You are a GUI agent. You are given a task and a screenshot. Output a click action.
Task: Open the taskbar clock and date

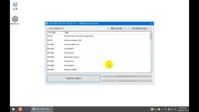pyautogui.click(x=183, y=109)
